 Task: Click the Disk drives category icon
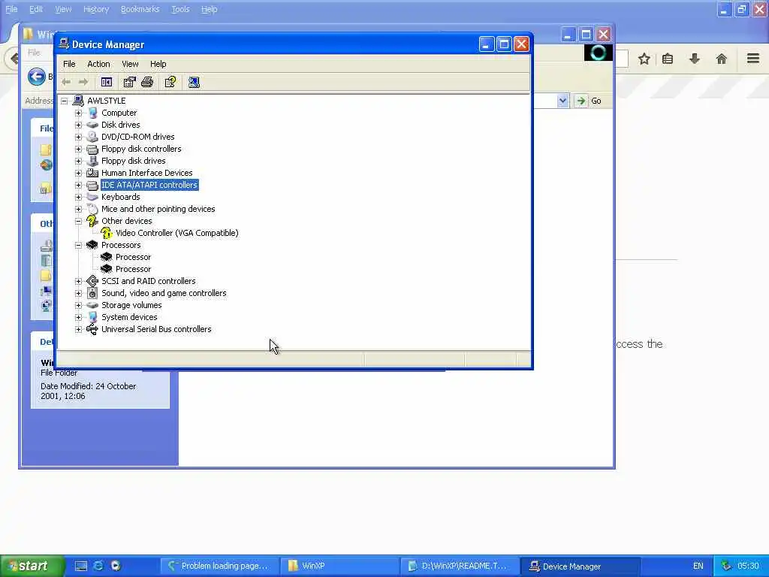(x=92, y=125)
